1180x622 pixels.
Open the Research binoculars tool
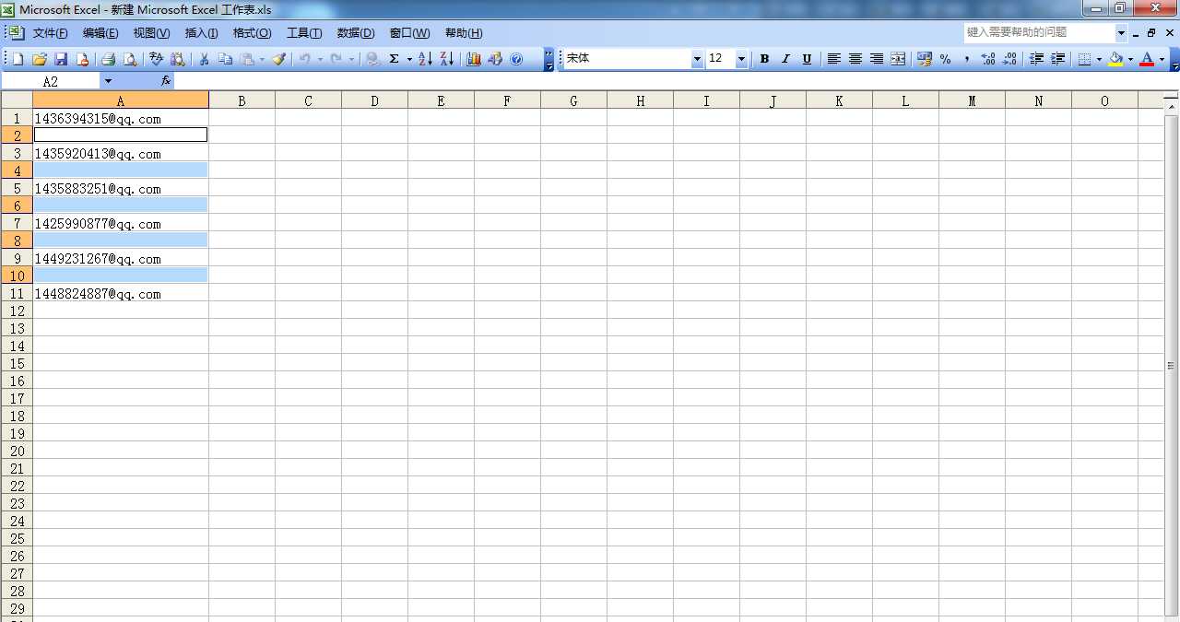click(x=178, y=59)
